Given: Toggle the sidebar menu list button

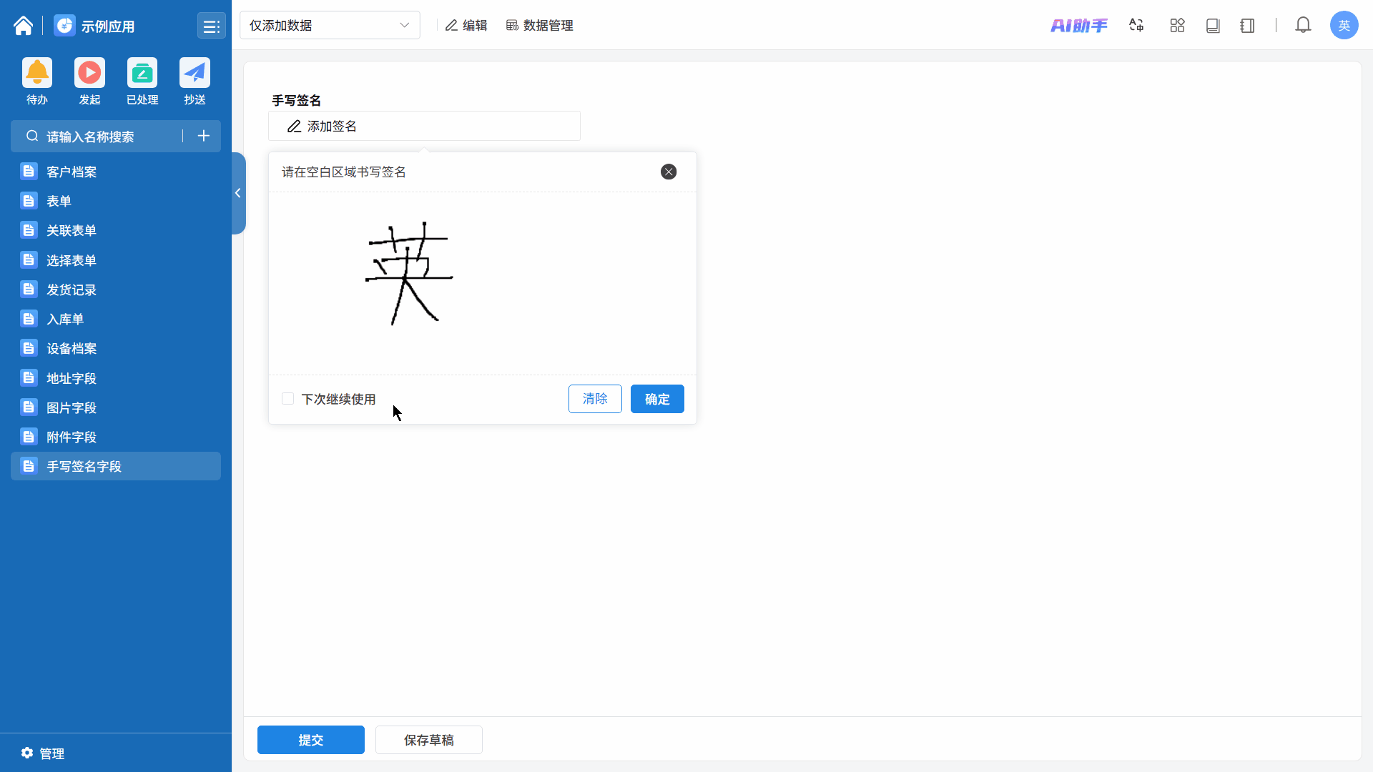Looking at the screenshot, I should [x=211, y=26].
